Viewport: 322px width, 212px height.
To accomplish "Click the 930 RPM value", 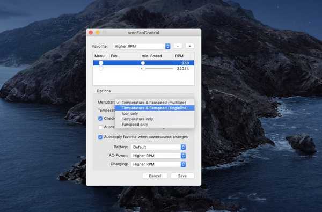I will (x=185, y=63).
